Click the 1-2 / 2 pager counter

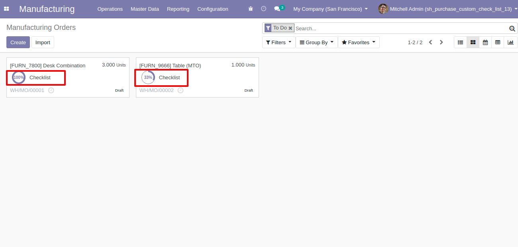click(415, 42)
